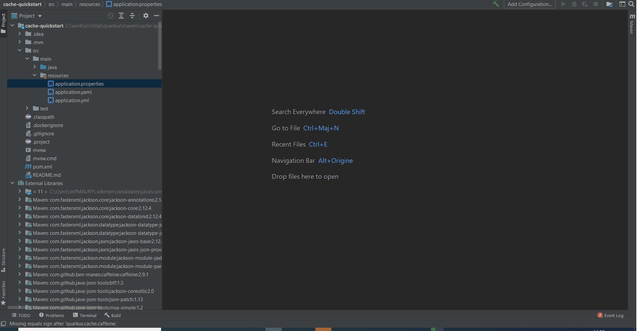
Task: Hide the Project panel with the minimize icon
Action: pos(156,16)
